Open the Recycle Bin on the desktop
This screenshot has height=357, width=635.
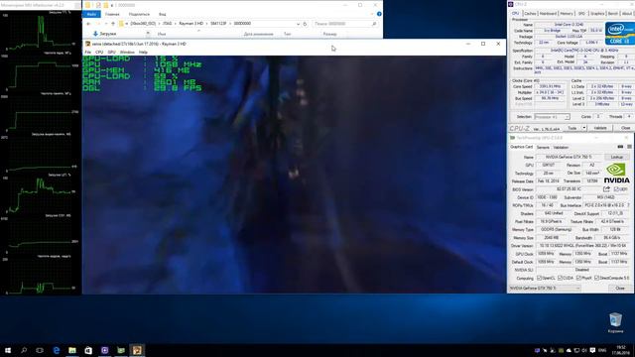click(x=615, y=322)
